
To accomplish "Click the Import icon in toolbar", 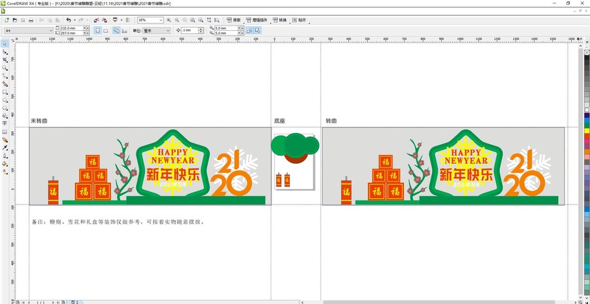I will click(x=96, y=20).
